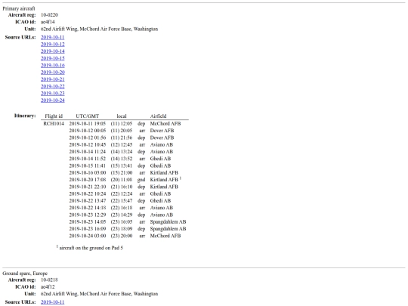Select the UTC time 2019-10-20 17:08

(88, 180)
